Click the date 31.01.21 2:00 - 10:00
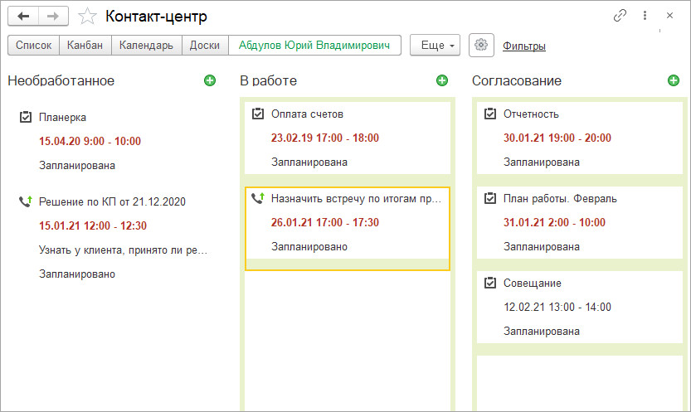The height and width of the screenshot is (412, 691). 554,222
